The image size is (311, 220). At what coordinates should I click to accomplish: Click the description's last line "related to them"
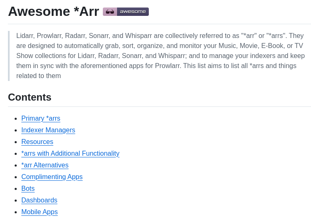tap(38, 76)
